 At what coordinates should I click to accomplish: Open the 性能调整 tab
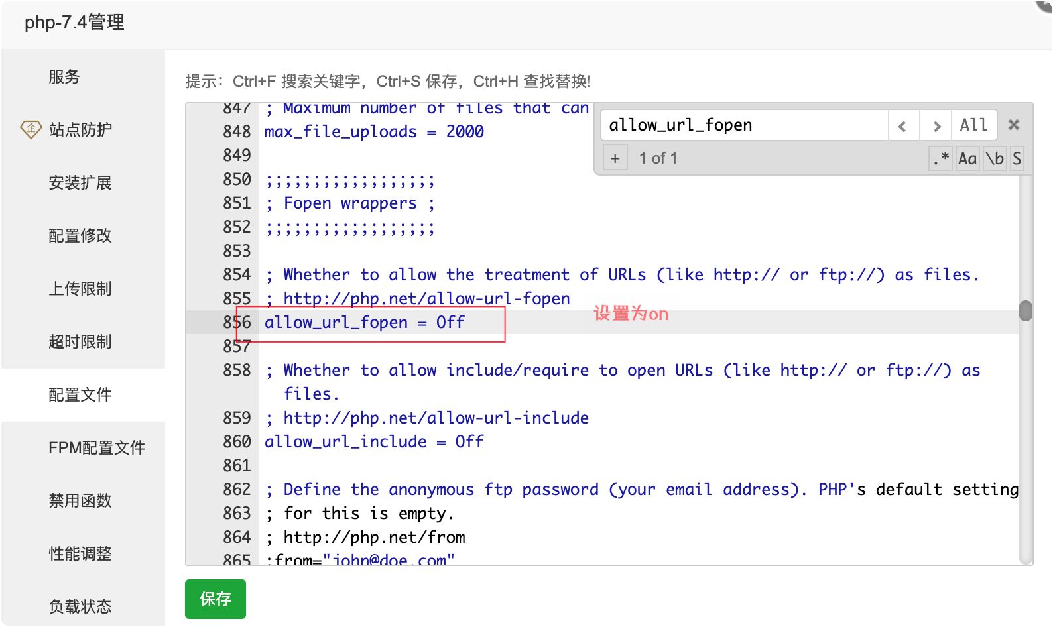[83, 554]
